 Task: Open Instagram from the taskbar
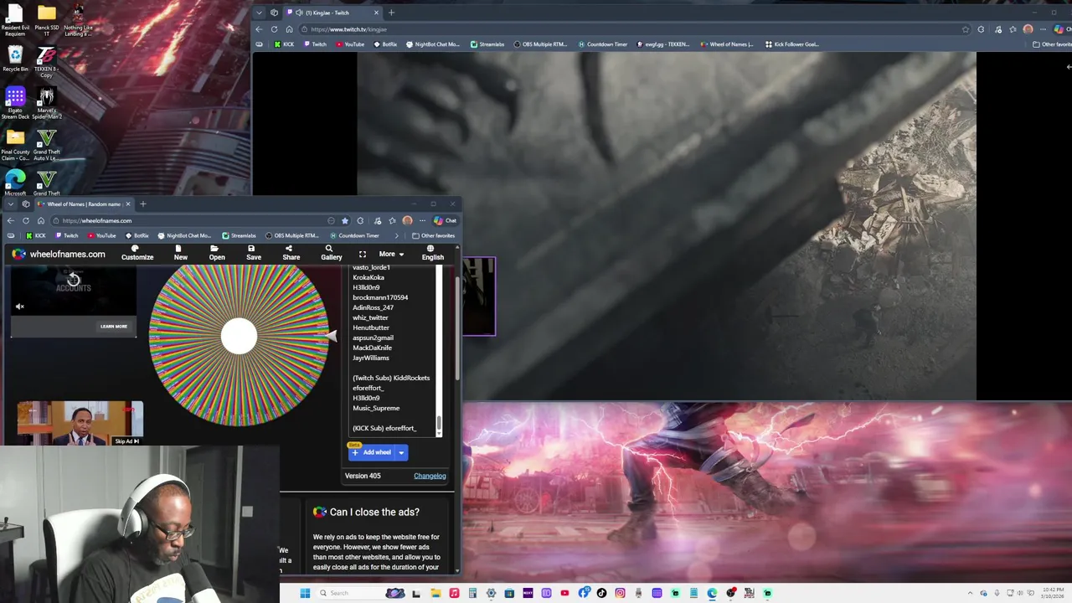(x=620, y=593)
